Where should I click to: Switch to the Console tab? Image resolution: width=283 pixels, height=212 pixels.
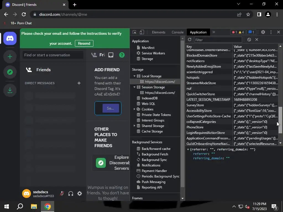[x=178, y=32]
